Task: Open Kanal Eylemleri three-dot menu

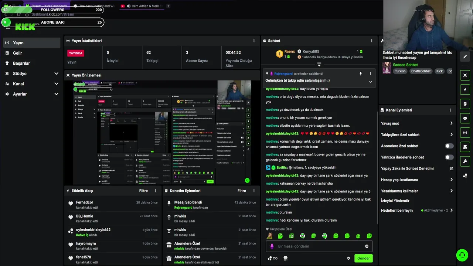Action: click(450, 110)
